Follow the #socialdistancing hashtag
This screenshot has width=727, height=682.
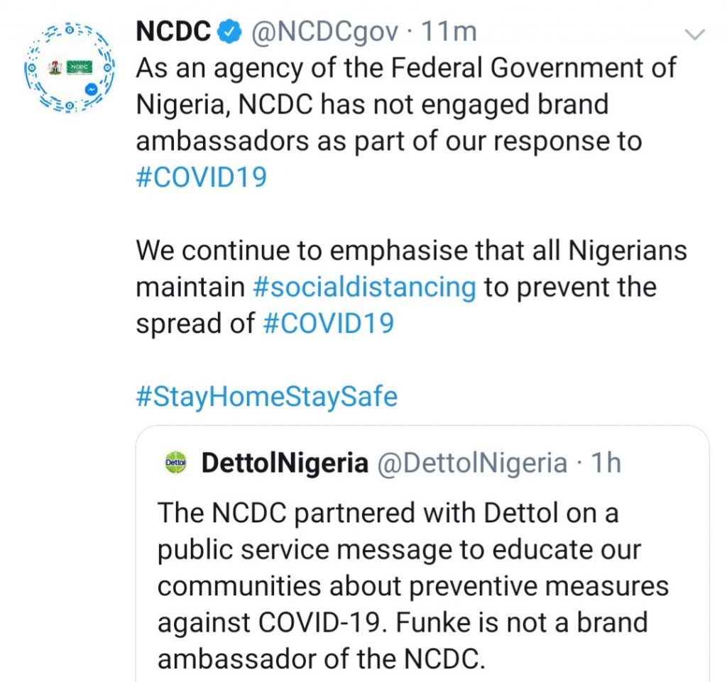coord(364,287)
